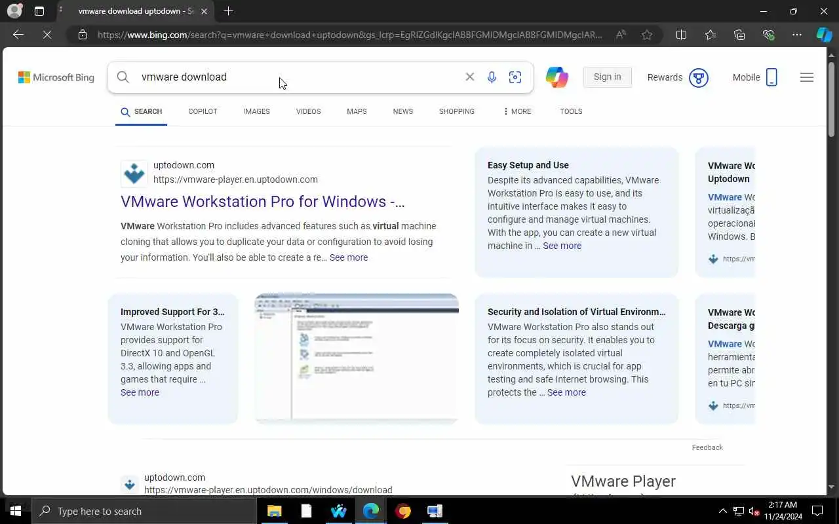Open Collections icon in Edge toolbar
The width and height of the screenshot is (839, 524).
click(x=739, y=35)
